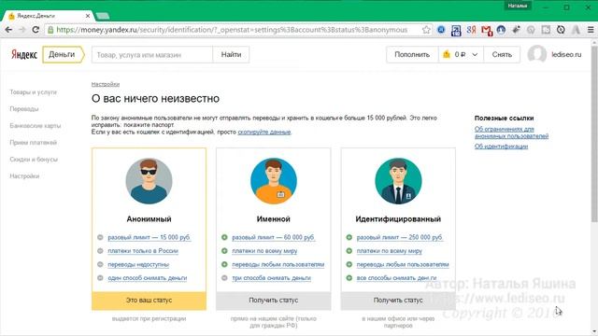The width and height of the screenshot is (598, 336).
Task: Click переводы любым пользователям under Идентифицированный
Action: pyautogui.click(x=403, y=264)
